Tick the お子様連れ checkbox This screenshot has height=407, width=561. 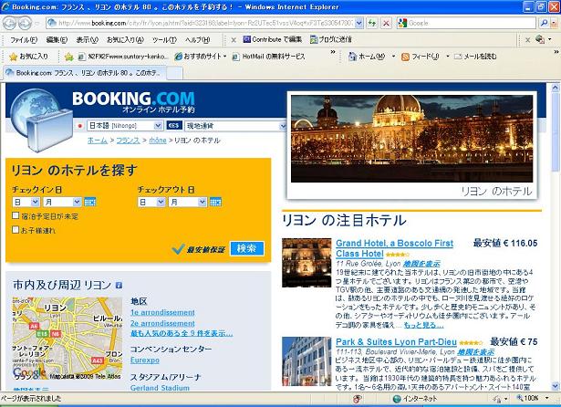point(16,230)
